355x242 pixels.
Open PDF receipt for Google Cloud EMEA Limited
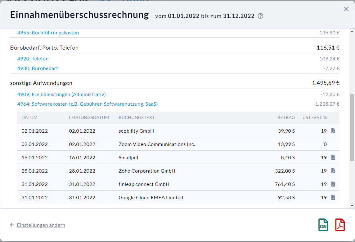tap(333, 197)
